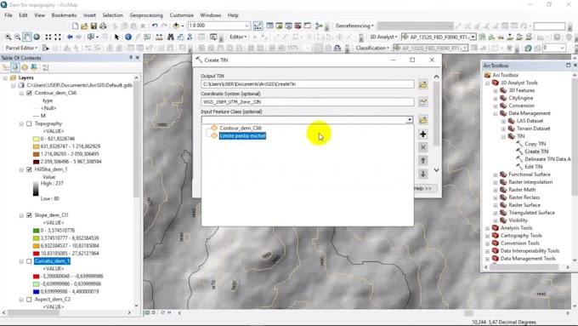Viewport: 578px width, 326px height.
Task: Click the Help >> button in Create TIN
Action: point(425,188)
